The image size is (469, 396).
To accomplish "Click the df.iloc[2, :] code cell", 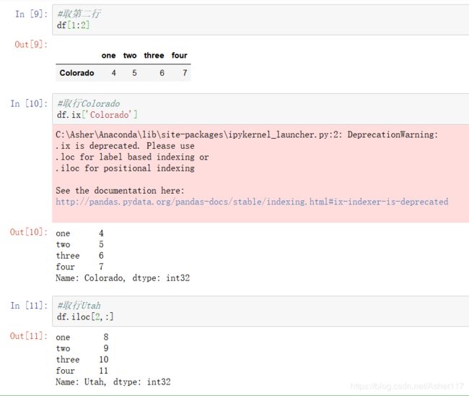I will (x=260, y=311).
